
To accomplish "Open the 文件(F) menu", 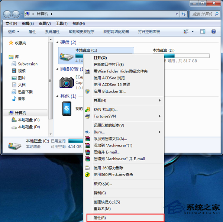I will 12,23.
